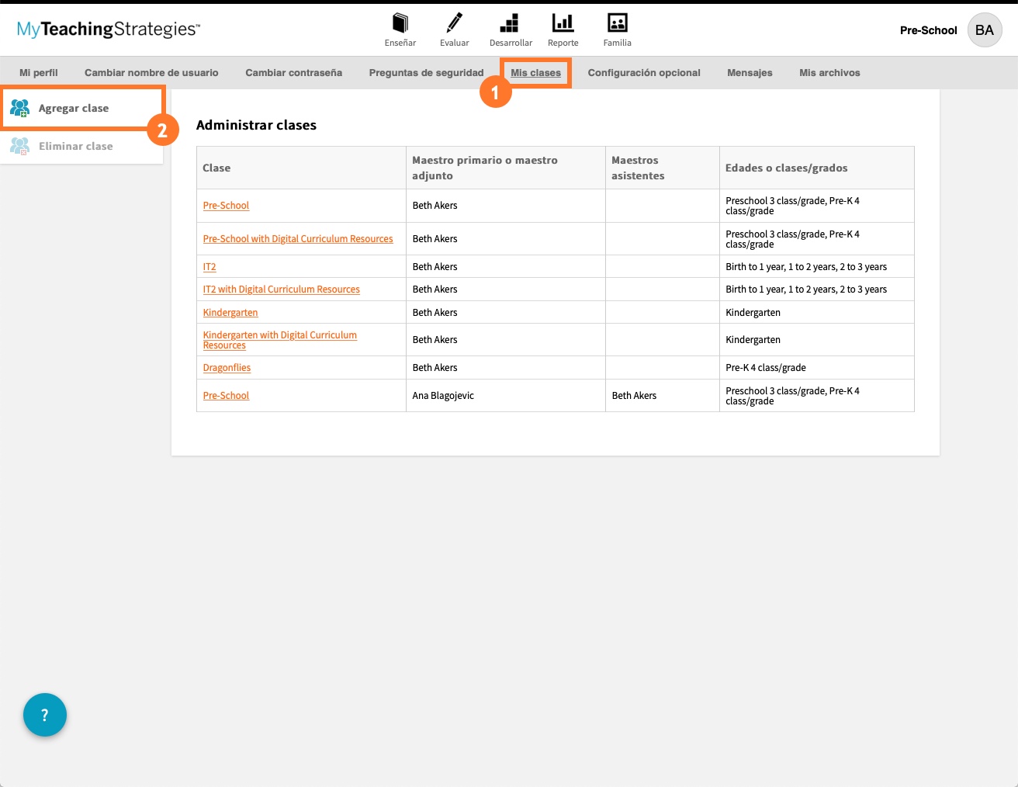Click the BA profile avatar
The width and height of the screenshot is (1018, 787).
point(984,30)
